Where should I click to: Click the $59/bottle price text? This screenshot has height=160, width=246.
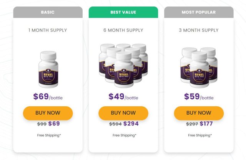point(199,97)
